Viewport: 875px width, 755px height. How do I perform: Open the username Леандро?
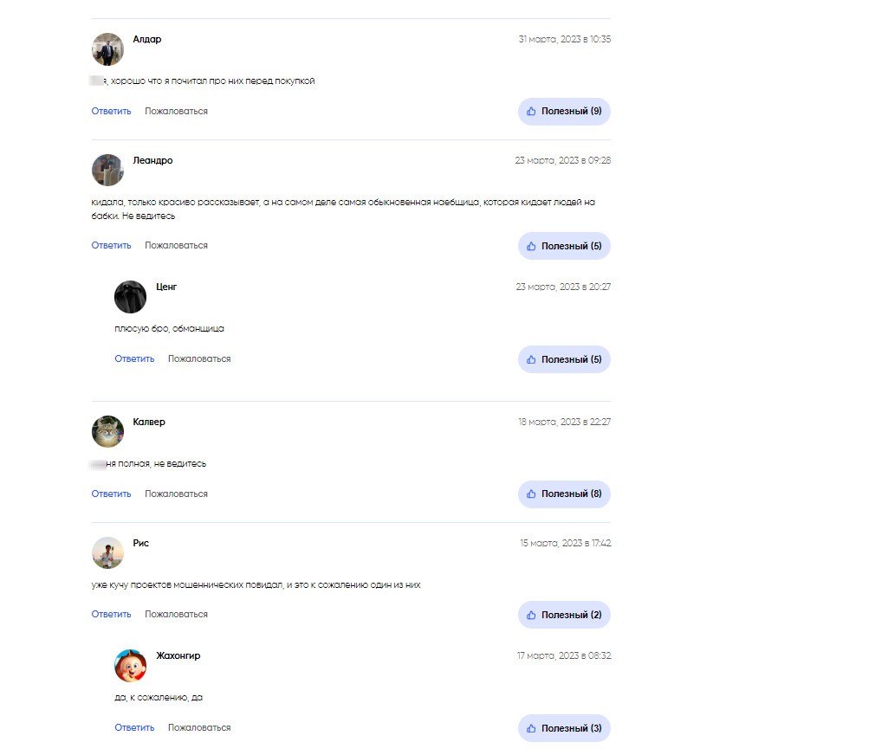click(152, 160)
